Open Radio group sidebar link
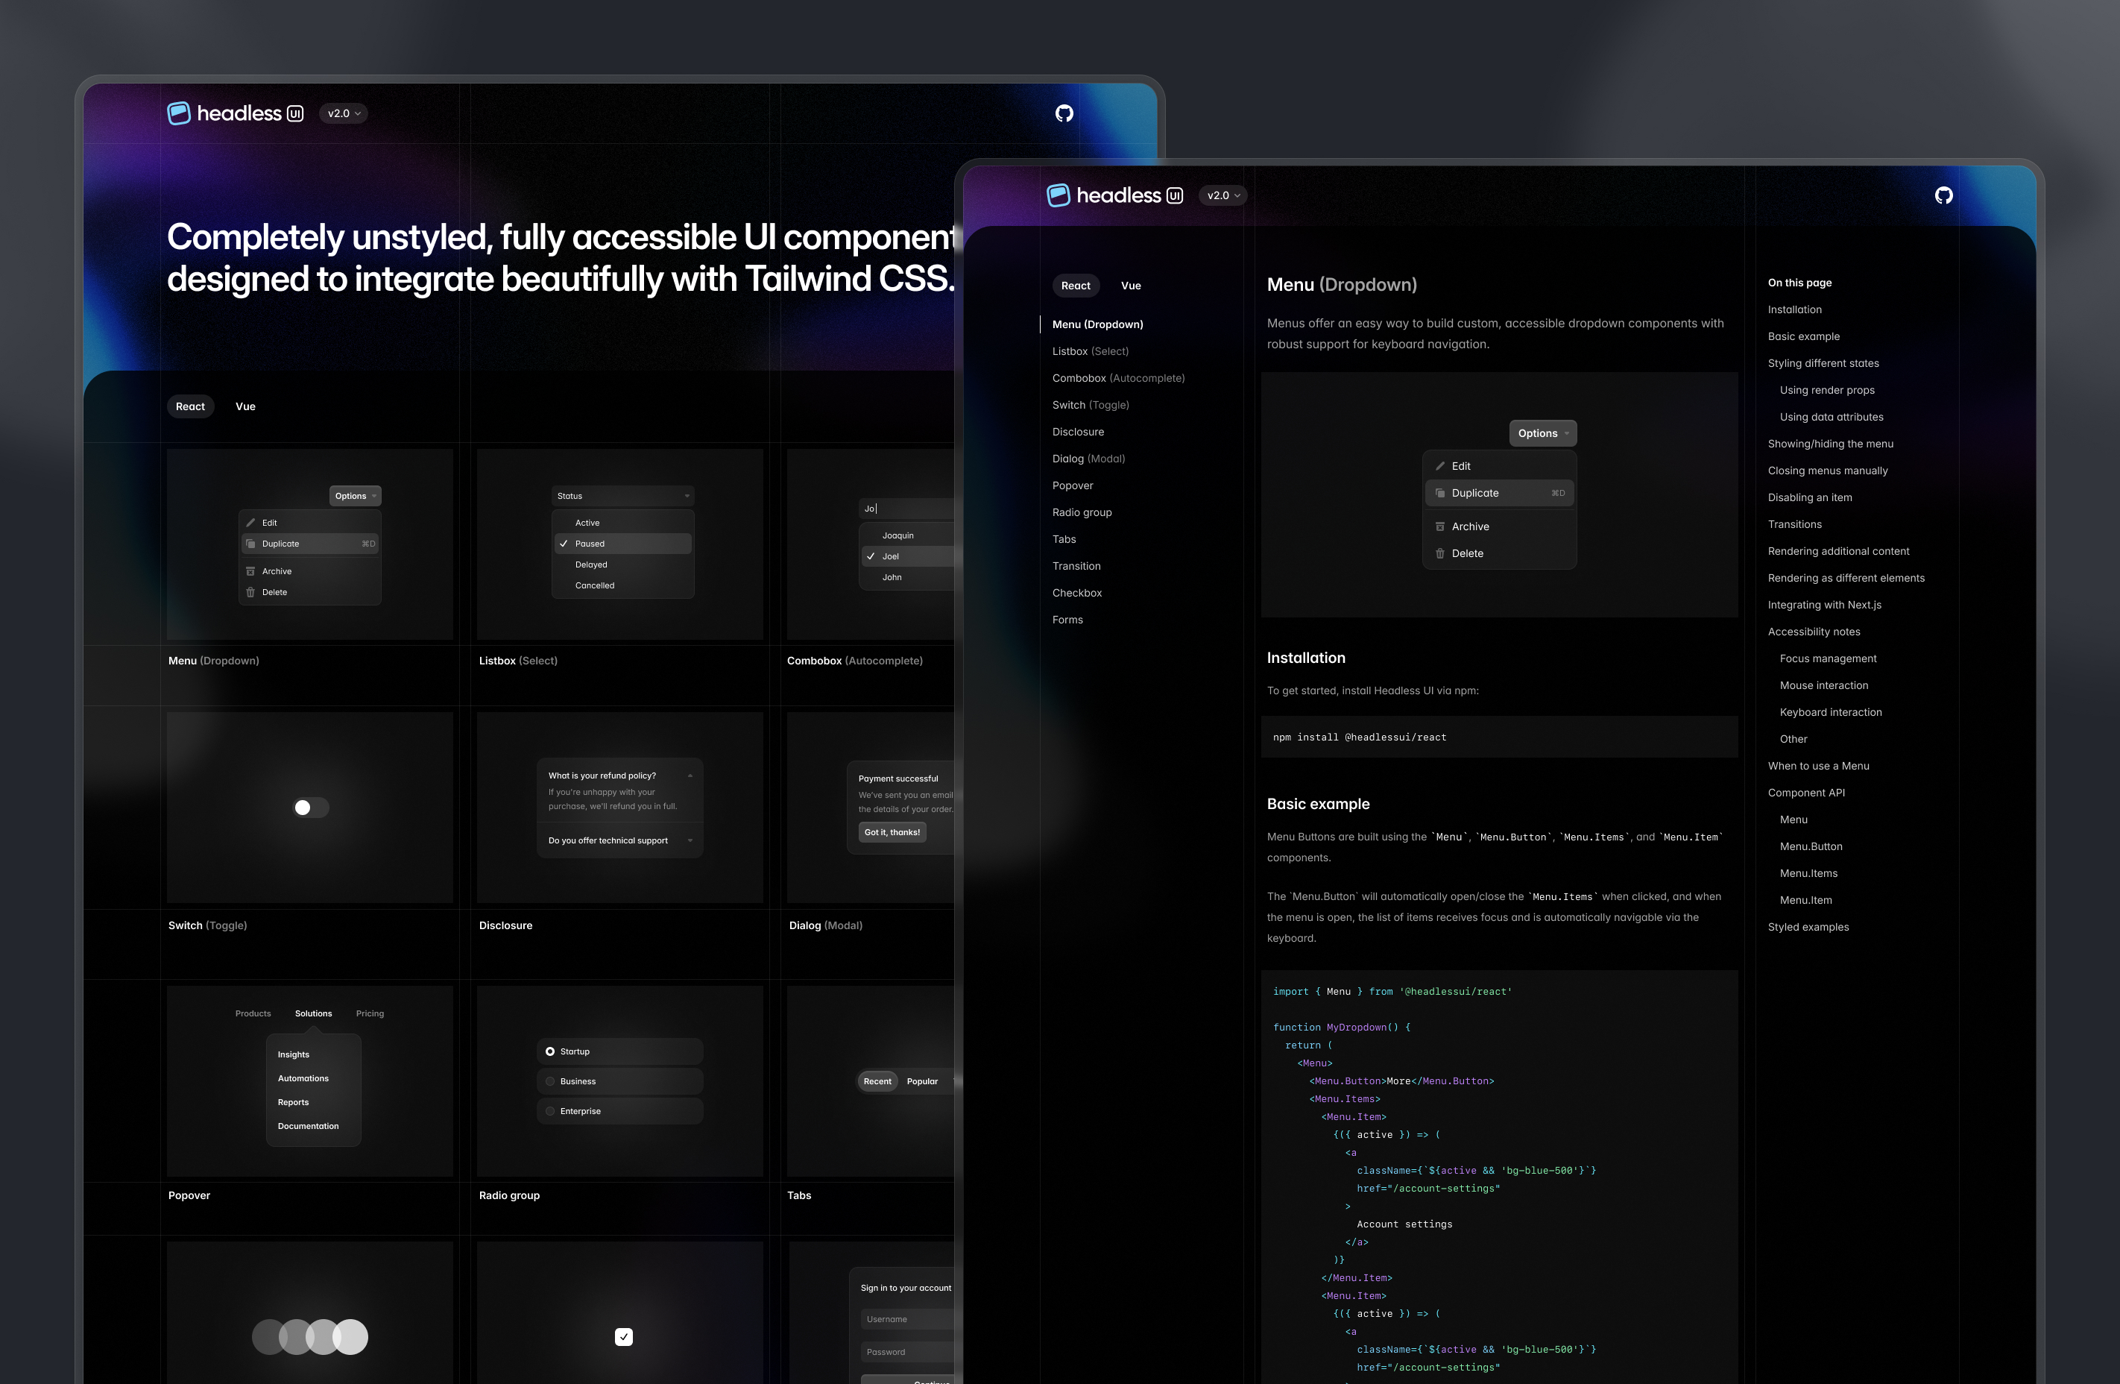 1082,512
